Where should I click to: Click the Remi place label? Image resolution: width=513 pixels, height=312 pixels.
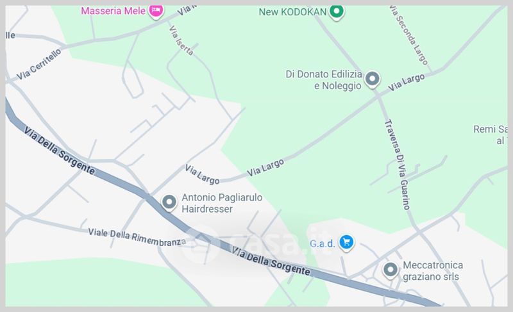click(491, 135)
